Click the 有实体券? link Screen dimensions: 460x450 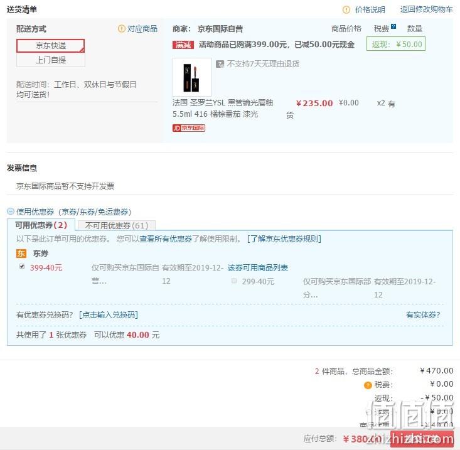click(x=423, y=315)
